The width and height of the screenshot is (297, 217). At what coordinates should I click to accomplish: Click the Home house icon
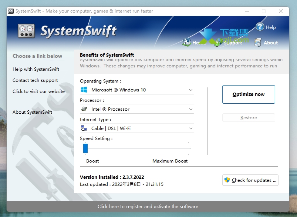pos(186,42)
